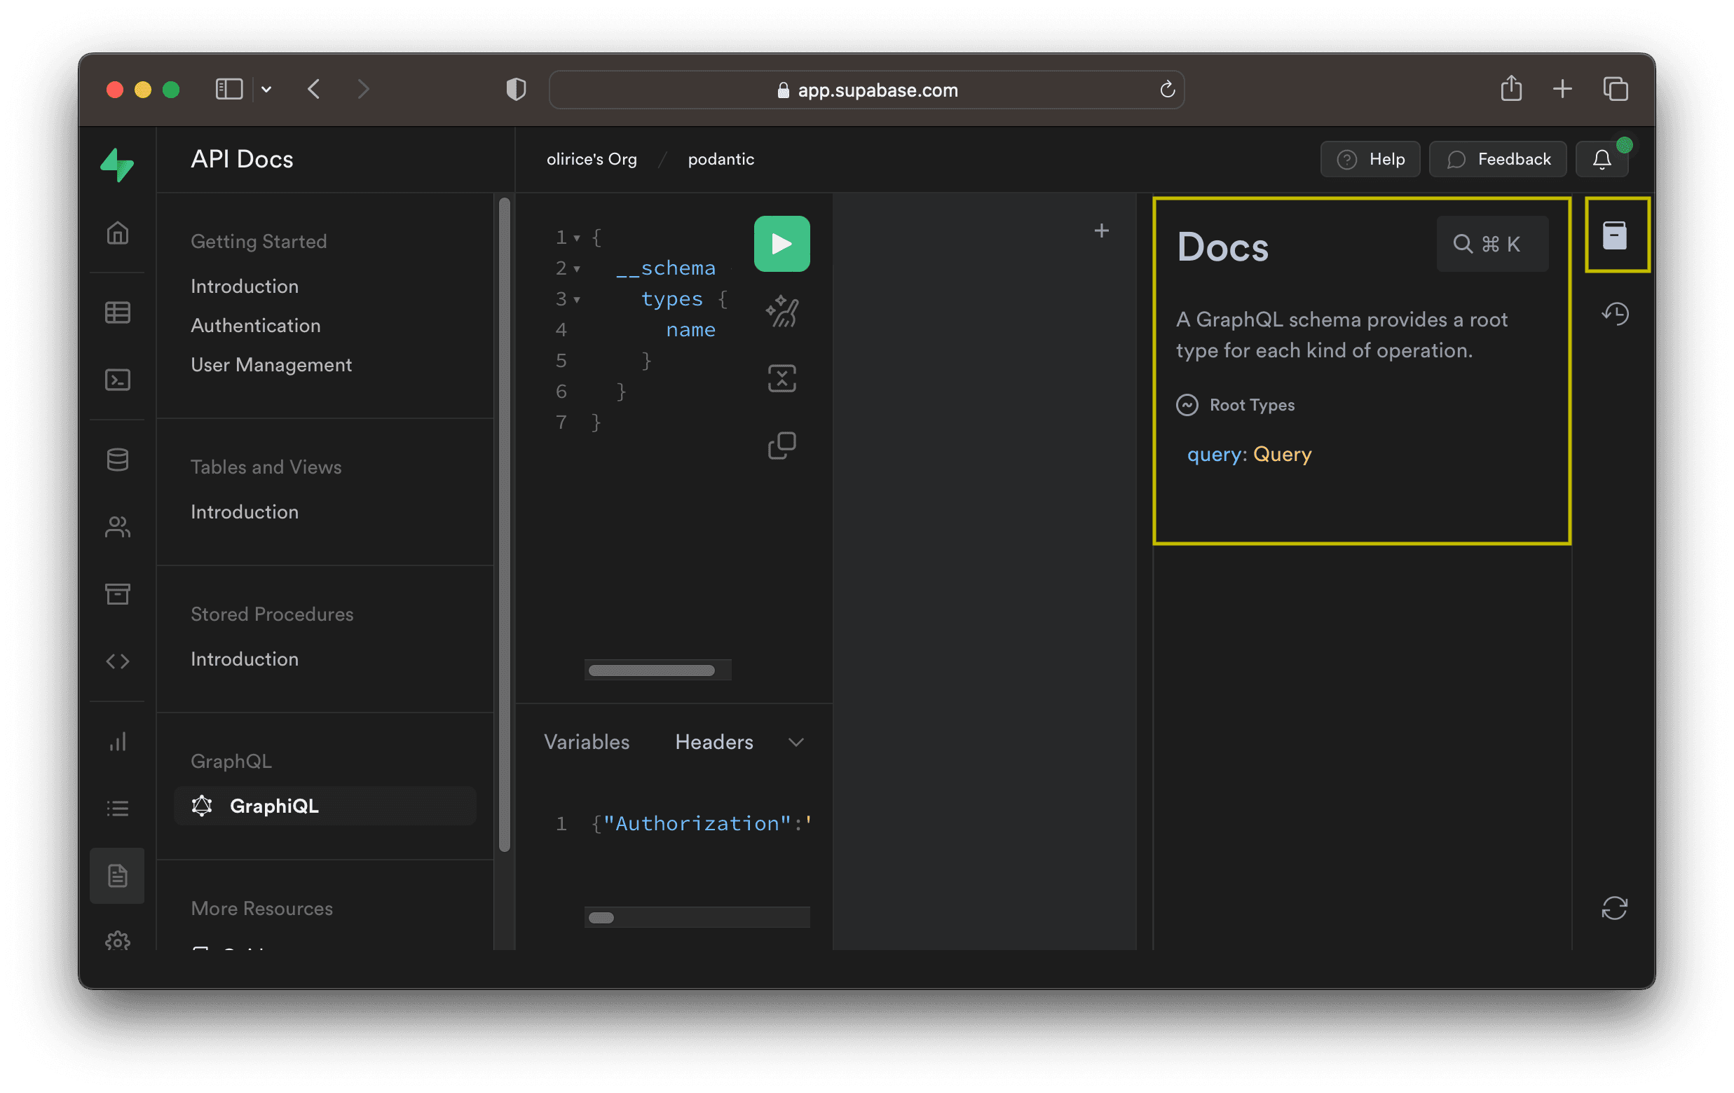Copy the query using copy icon
The height and width of the screenshot is (1093, 1734).
point(781,446)
